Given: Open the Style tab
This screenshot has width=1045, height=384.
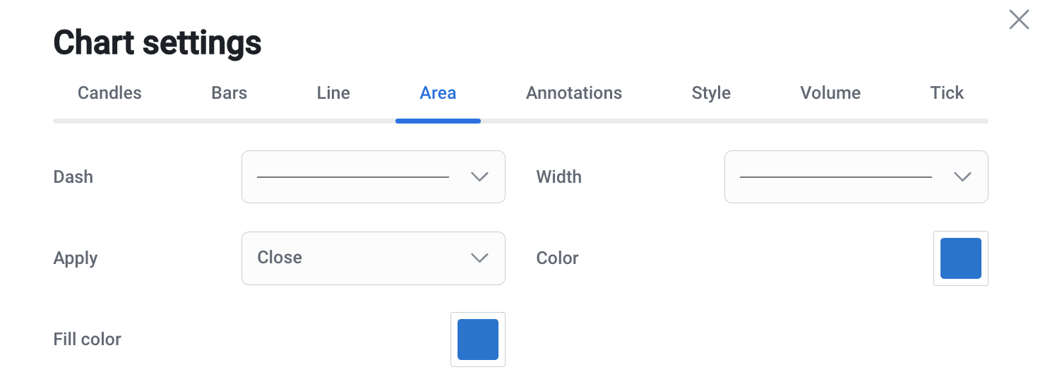Looking at the screenshot, I should [x=711, y=93].
